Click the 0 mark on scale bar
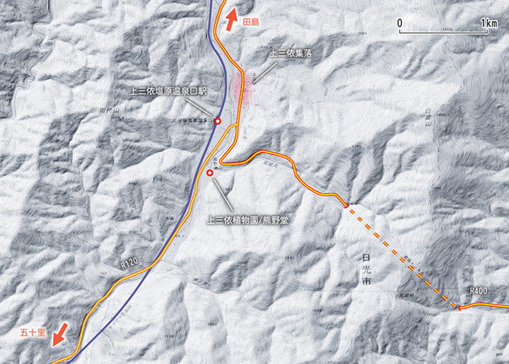The width and height of the screenshot is (509, 364). [x=399, y=23]
